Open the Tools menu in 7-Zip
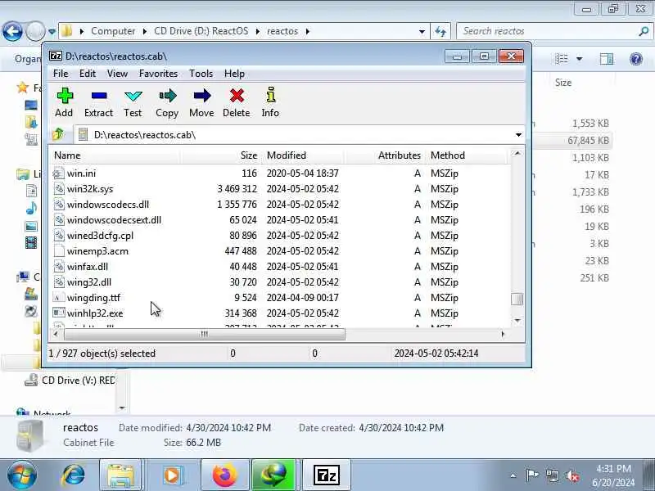This screenshot has width=655, height=491. click(201, 74)
